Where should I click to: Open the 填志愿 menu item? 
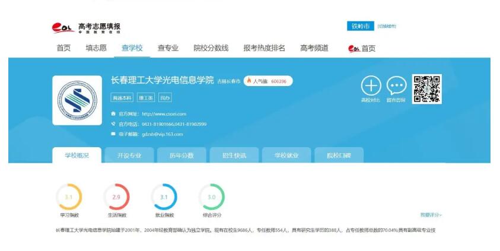[x=96, y=48]
